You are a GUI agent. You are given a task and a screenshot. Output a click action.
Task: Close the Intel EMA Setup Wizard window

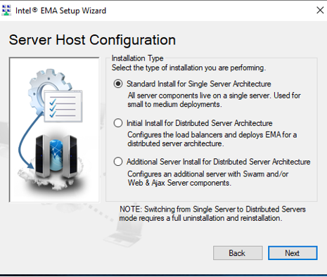coord(320,11)
